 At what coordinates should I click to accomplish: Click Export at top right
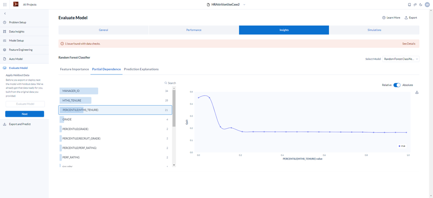click(x=410, y=18)
